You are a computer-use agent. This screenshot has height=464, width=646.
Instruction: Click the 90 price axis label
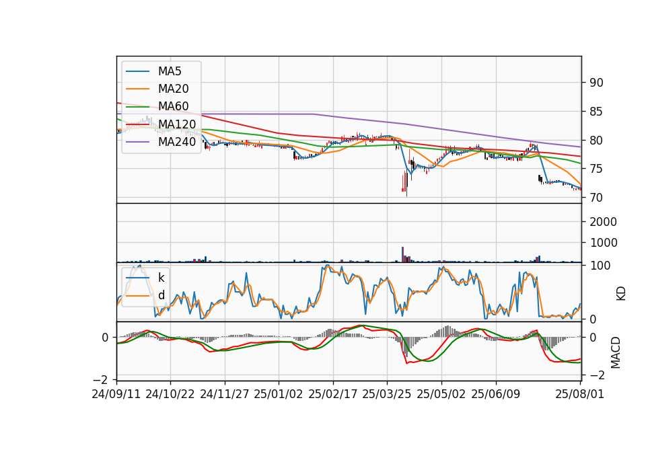pos(596,83)
